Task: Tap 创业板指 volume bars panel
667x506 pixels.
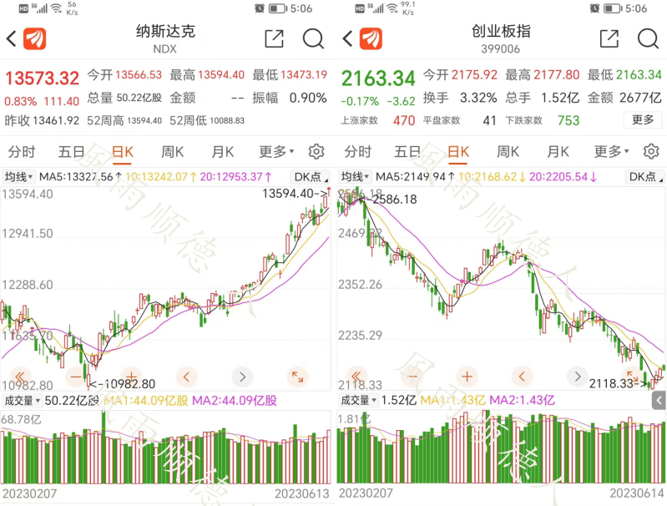Action: (x=501, y=447)
